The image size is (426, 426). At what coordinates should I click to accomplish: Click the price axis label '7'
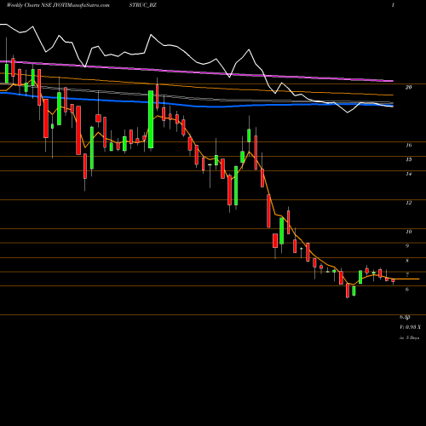(x=407, y=275)
